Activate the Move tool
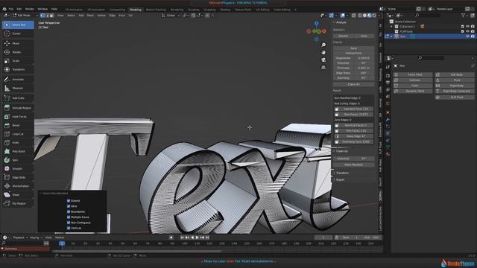This screenshot has height=268, width=477. point(18,43)
